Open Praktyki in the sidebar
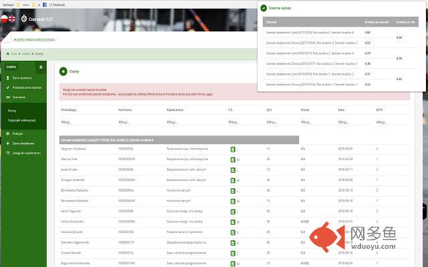This screenshot has height=267, width=428. click(17, 133)
